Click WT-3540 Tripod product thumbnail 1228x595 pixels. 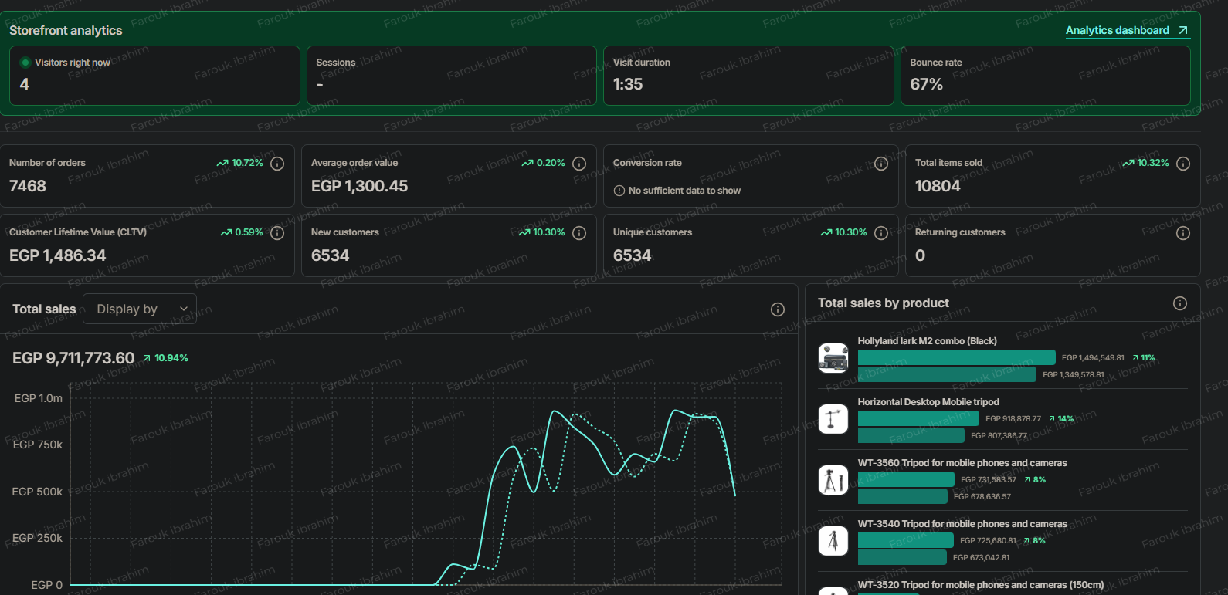click(x=833, y=541)
